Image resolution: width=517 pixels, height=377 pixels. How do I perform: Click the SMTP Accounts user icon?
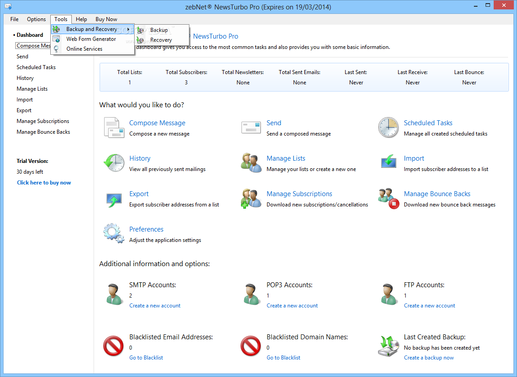(114, 294)
